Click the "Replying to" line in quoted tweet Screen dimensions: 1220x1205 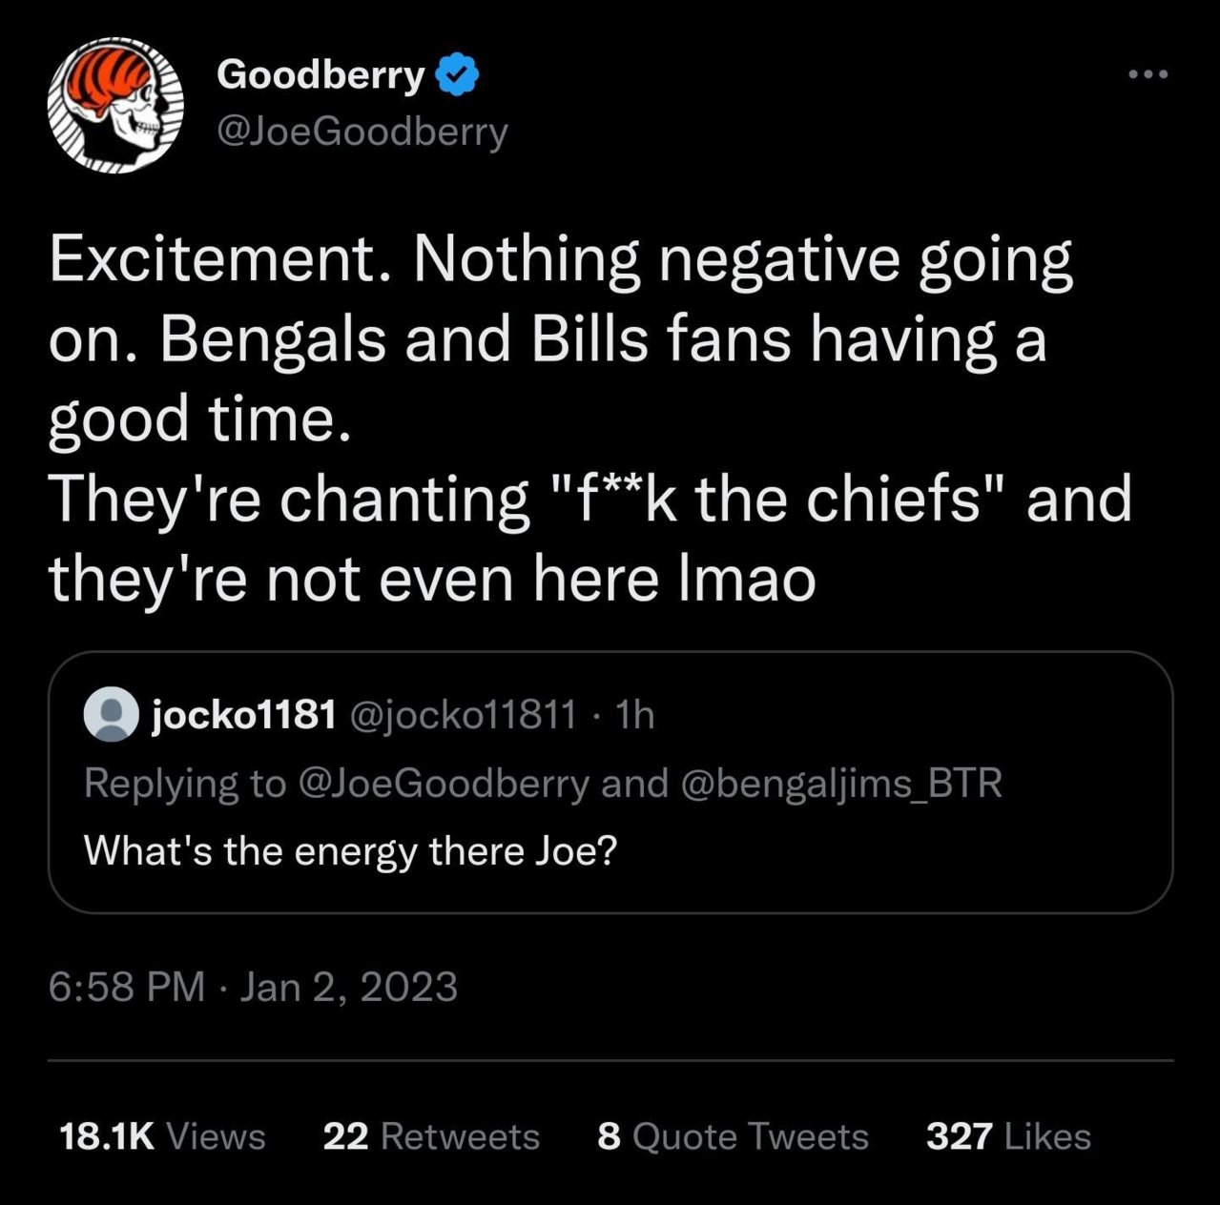tap(544, 784)
